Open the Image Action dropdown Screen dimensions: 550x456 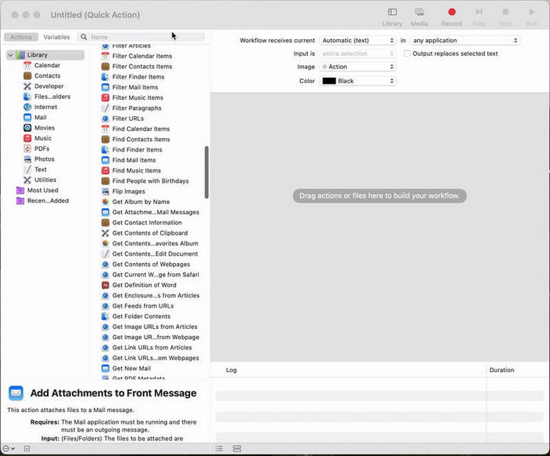357,67
